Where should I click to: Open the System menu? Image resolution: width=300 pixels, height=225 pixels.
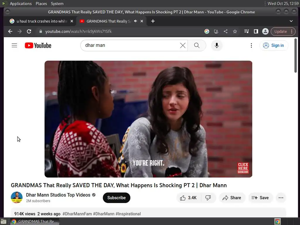57,4
